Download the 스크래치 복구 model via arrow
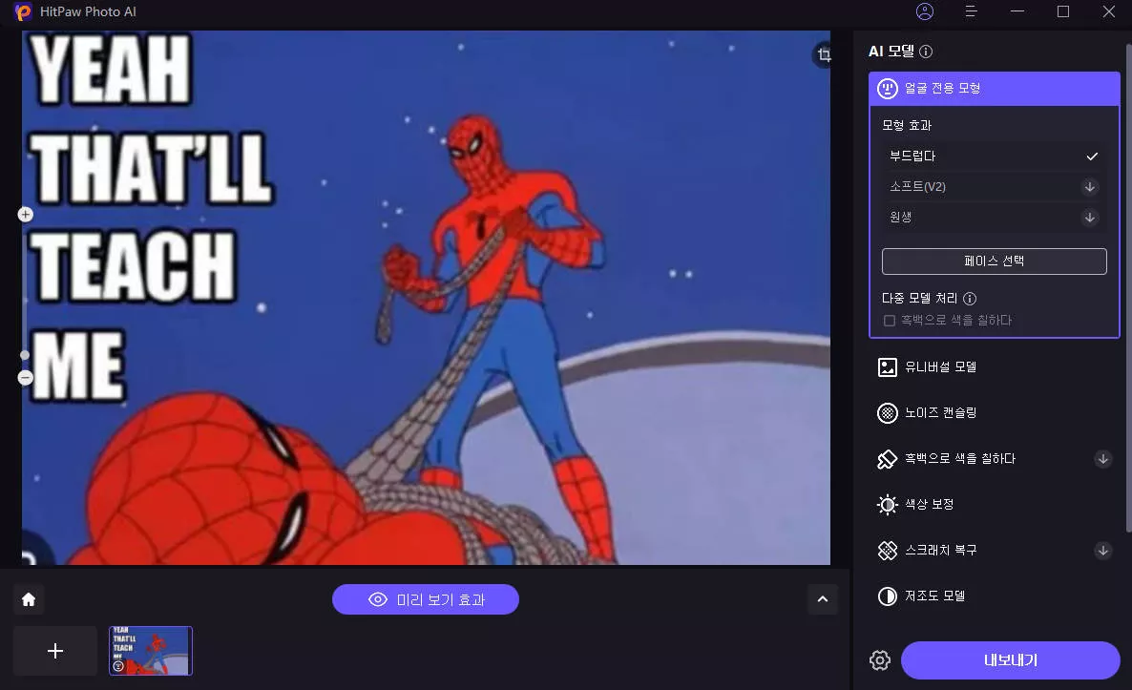Viewport: 1132px width, 690px height. tap(1103, 551)
